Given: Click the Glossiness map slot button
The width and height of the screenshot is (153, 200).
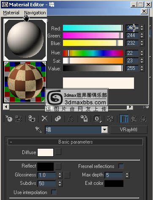Looking at the screenshot, I should (67, 175).
